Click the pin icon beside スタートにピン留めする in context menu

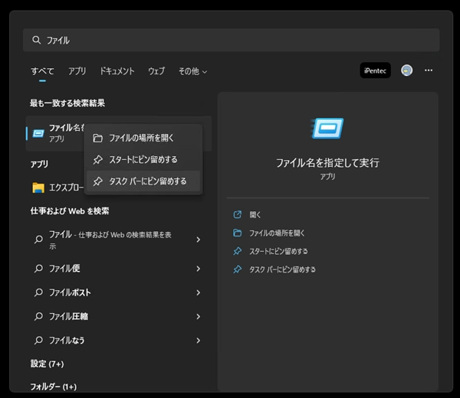tap(97, 160)
